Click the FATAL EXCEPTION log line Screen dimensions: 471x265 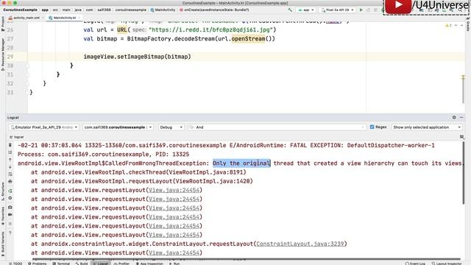(x=226, y=146)
